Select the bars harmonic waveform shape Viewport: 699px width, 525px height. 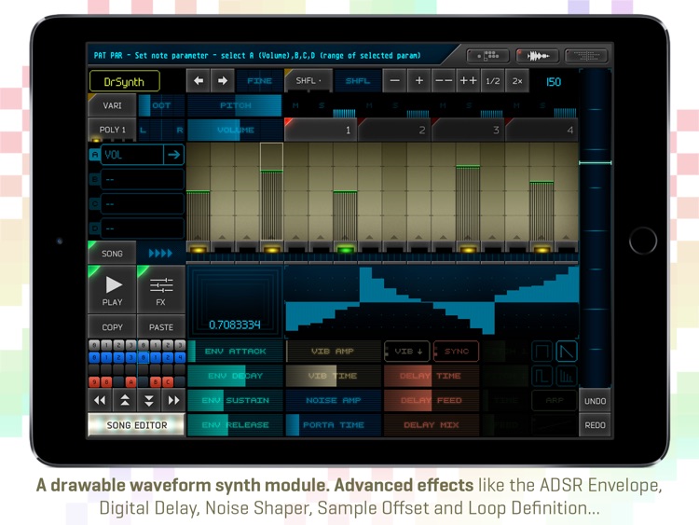(x=567, y=376)
